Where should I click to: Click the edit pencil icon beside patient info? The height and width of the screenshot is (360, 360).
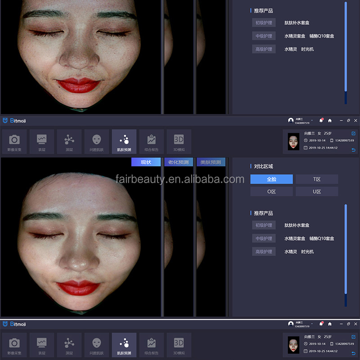353,134
